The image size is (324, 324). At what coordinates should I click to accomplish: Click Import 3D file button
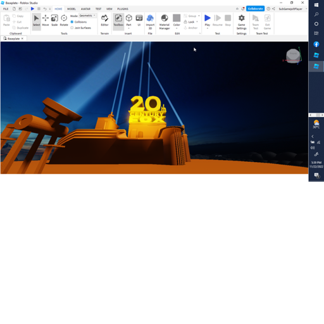click(150, 22)
